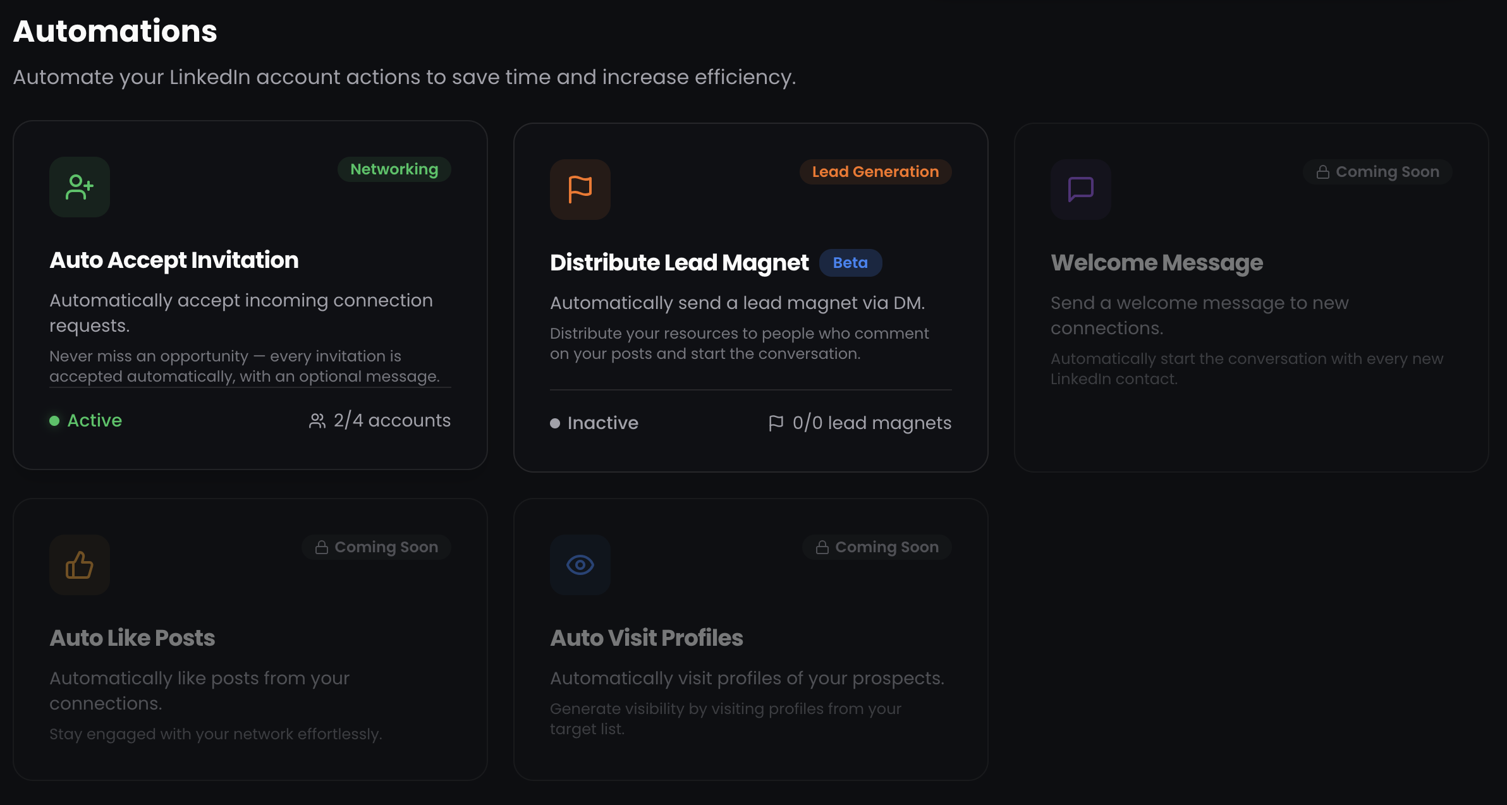Open the Auto Accept Invitation title
This screenshot has width=1507, height=805.
tap(174, 260)
